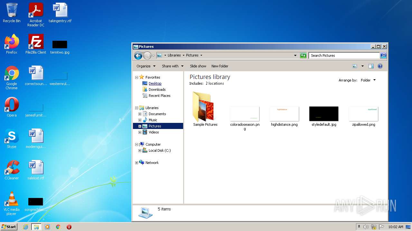Open the Share with menu
This screenshot has width=412, height=231.
point(173,66)
